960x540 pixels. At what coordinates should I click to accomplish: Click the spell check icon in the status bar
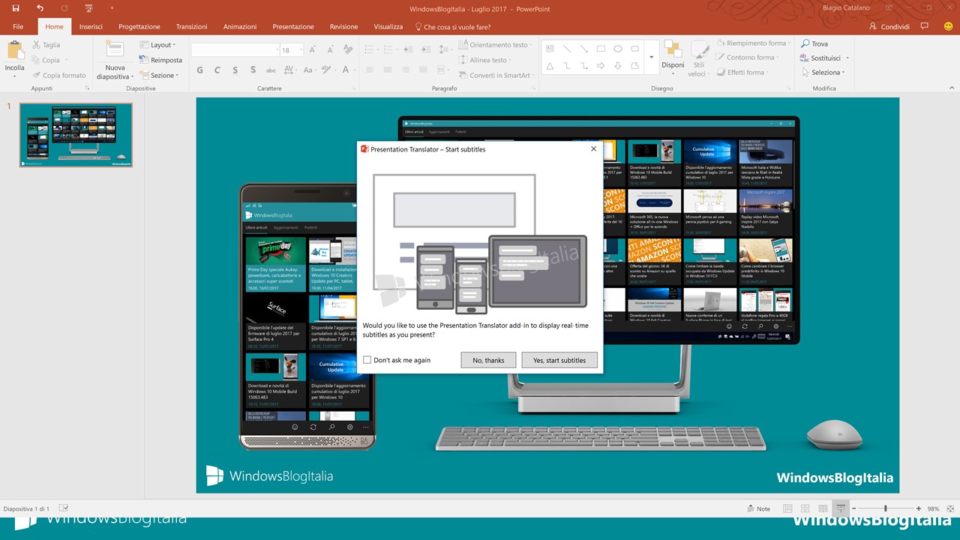pyautogui.click(x=64, y=508)
